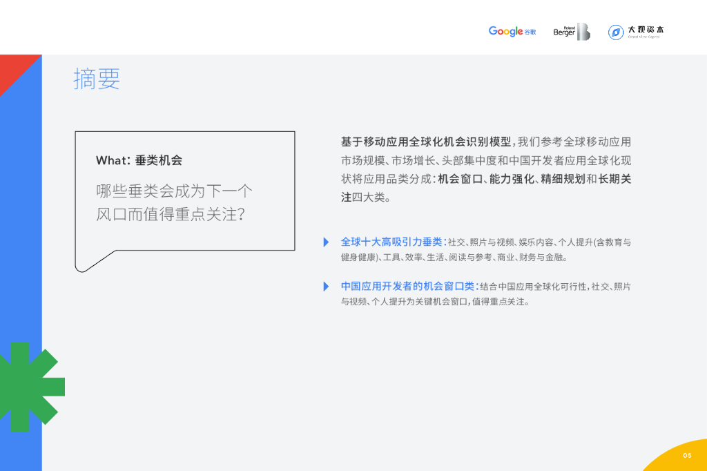Click the arrow bullet before 全球十大高吸引力垂类
Viewport: 707px width, 471px height.
326,242
